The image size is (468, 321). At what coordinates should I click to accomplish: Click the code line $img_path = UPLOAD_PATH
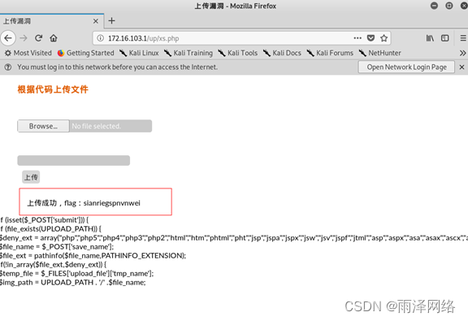coord(73,283)
